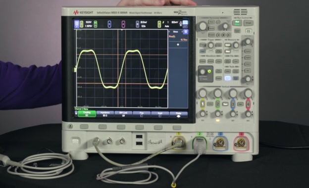Push the Auto Scale button
Viewport: 309px width, 188px height.
[248, 31]
